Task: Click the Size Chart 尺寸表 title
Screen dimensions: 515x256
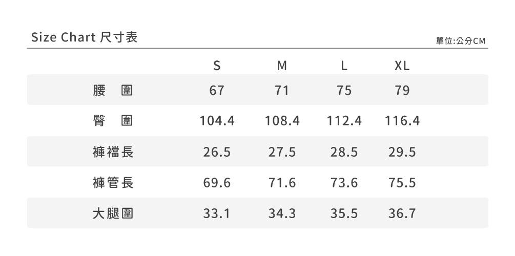Action: [x=85, y=38]
